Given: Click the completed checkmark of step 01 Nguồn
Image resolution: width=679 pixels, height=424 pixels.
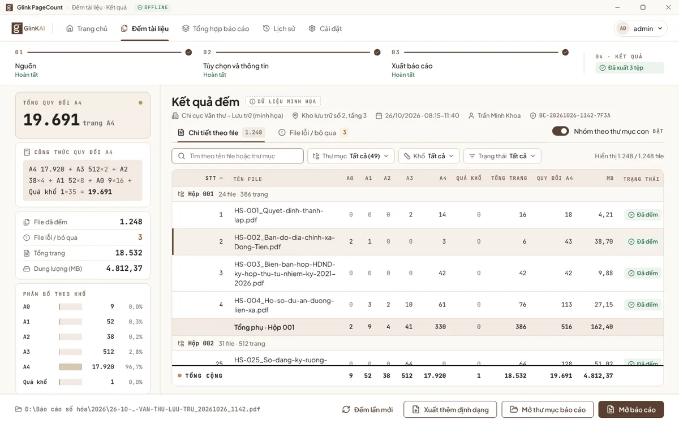Looking at the screenshot, I should 188,52.
